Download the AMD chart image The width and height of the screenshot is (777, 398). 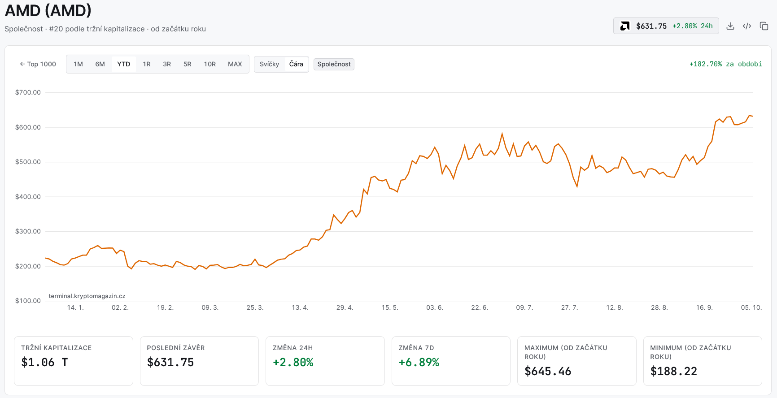730,26
